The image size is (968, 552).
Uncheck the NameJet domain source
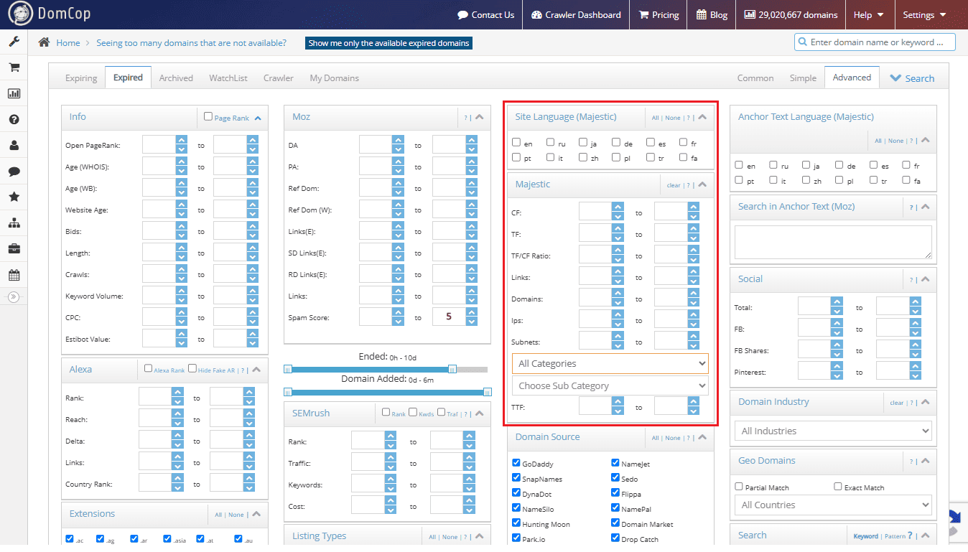pyautogui.click(x=615, y=463)
